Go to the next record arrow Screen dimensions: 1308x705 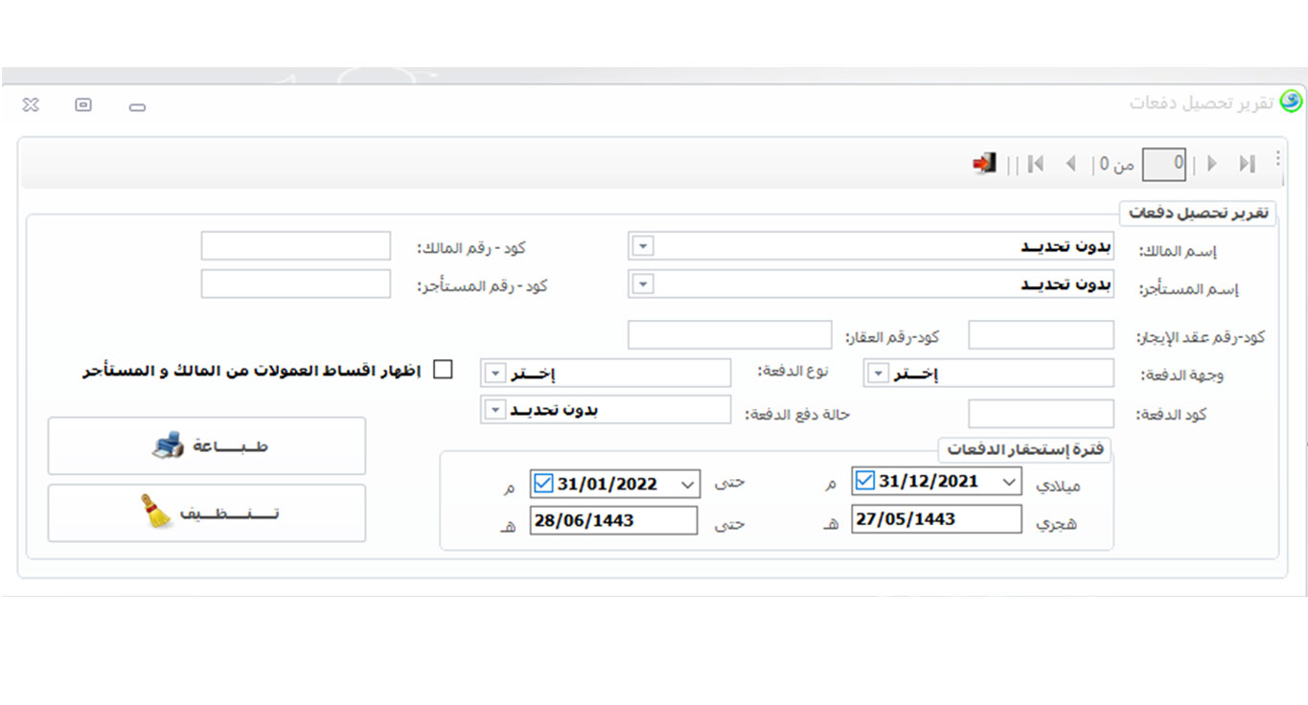[x=1212, y=164]
